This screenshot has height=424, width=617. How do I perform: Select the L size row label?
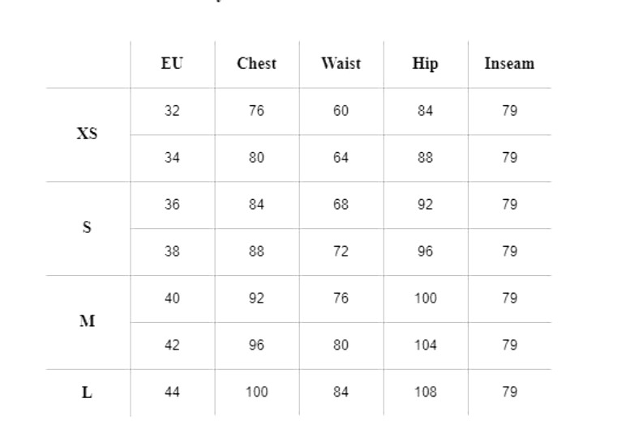[88, 392]
